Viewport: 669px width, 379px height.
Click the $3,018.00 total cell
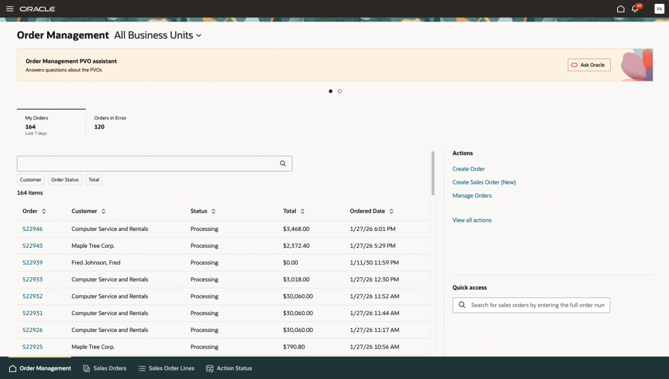point(296,279)
